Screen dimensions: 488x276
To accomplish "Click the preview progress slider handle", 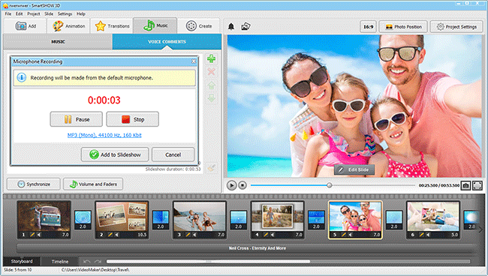I will pos(329,185).
